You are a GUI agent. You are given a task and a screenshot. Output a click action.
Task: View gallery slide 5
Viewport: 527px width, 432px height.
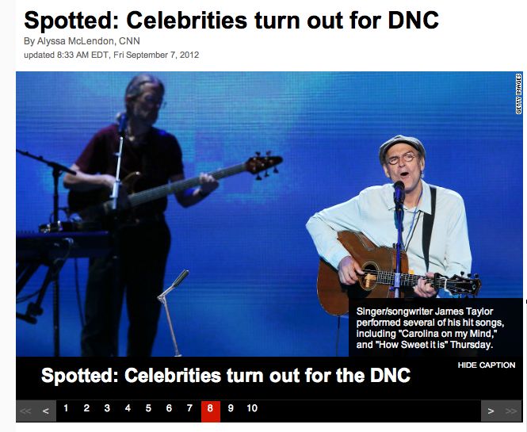click(148, 408)
